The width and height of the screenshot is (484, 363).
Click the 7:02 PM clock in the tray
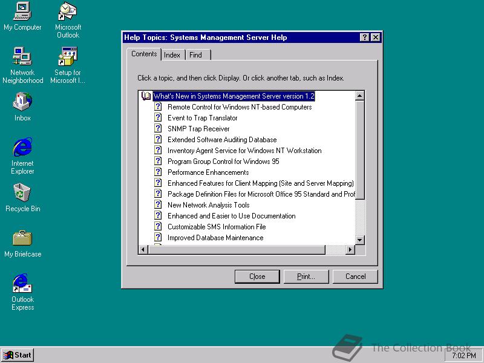[x=464, y=356]
